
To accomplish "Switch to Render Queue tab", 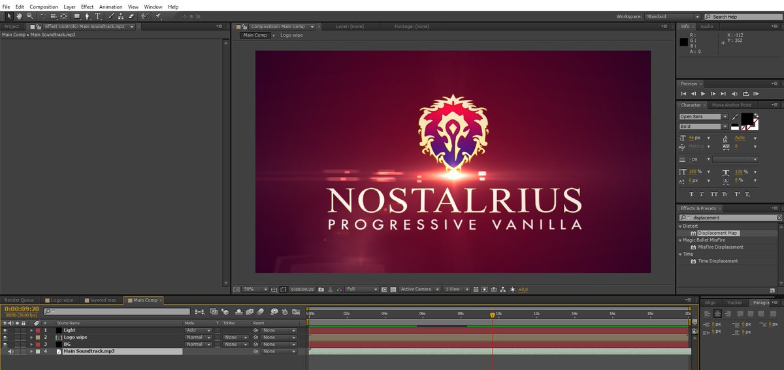I will [x=19, y=300].
